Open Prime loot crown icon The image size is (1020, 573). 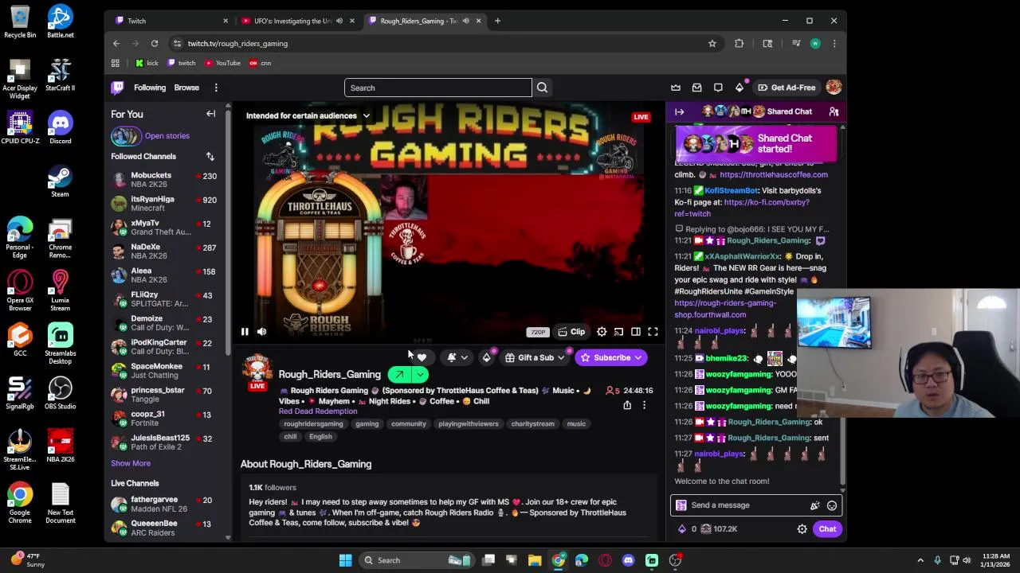coord(676,88)
